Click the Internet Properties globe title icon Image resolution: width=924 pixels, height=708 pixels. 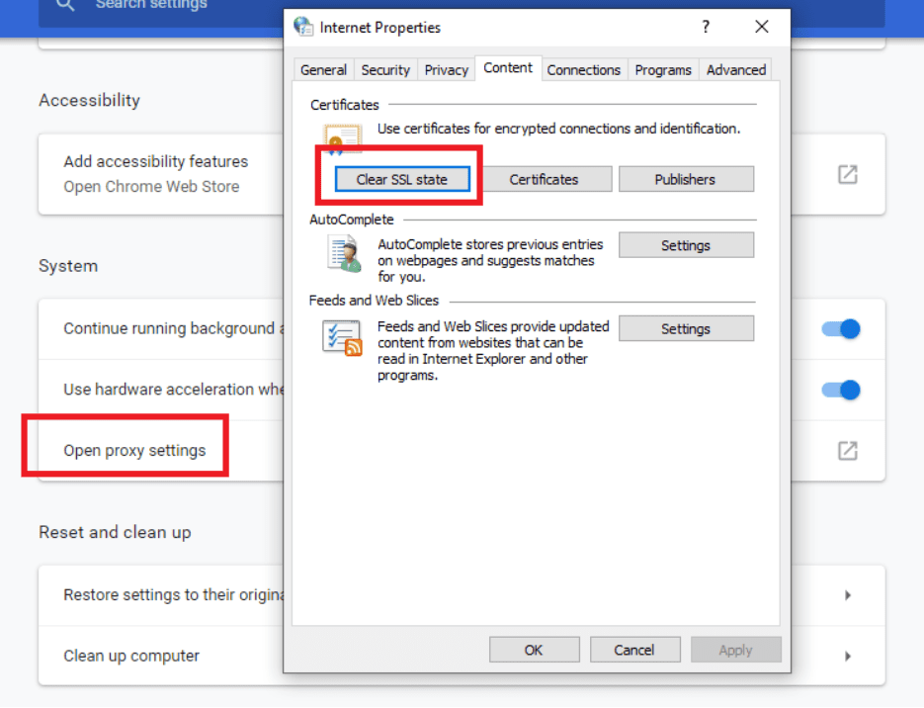point(303,27)
